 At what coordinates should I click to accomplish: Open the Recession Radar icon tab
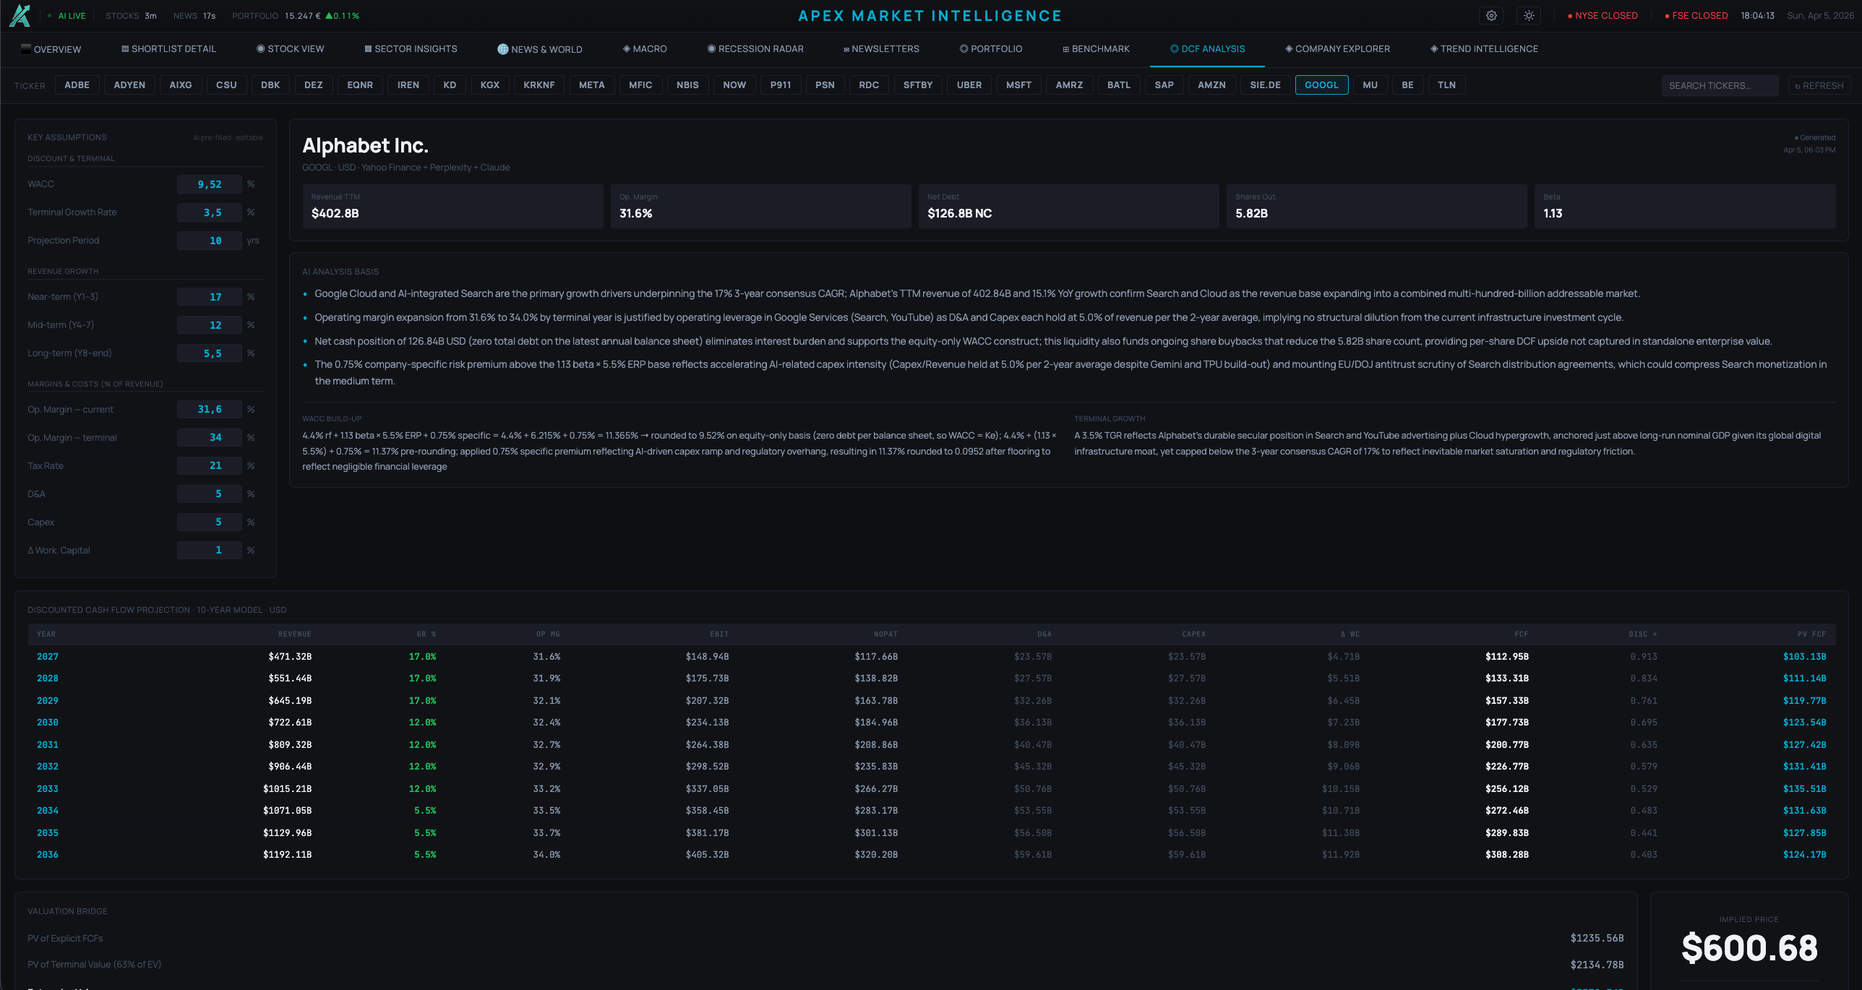pos(711,48)
